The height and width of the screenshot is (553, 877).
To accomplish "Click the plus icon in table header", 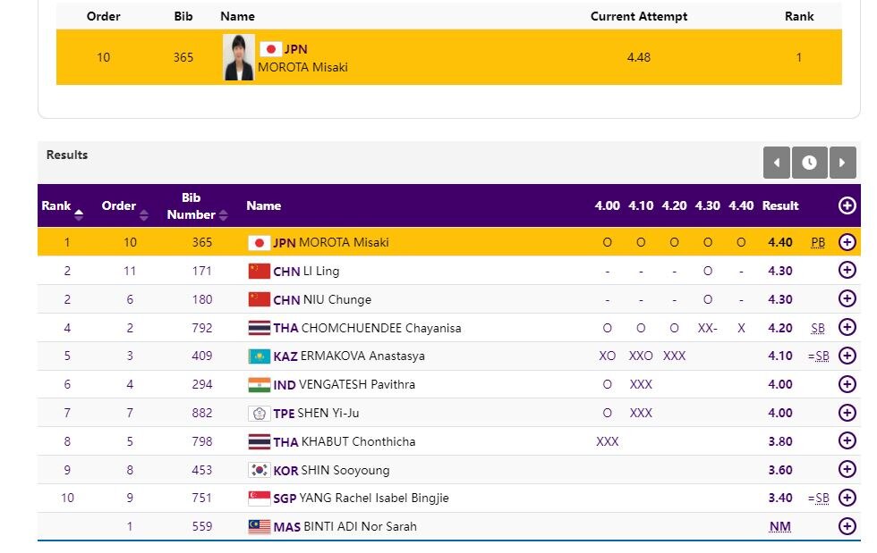I will pos(847,205).
